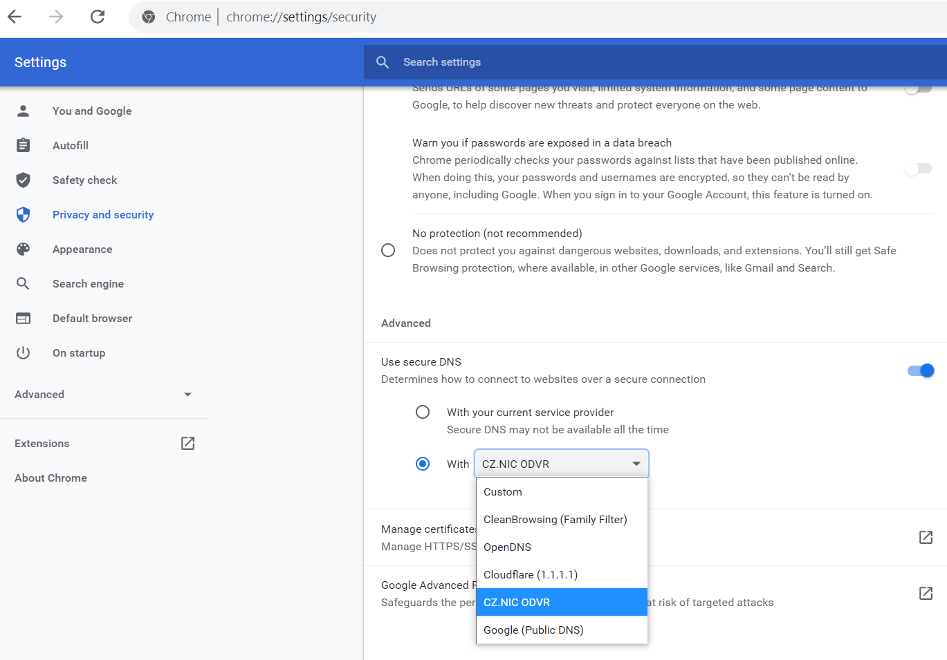947x660 pixels.
Task: Go back using the browser back arrow
Action: coord(15,17)
